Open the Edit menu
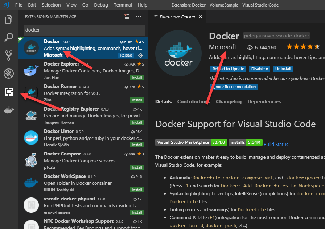 pyautogui.click(x=32, y=5)
